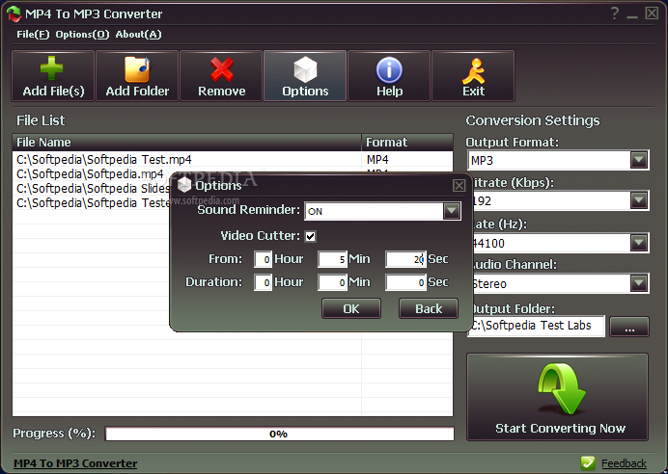Open the Output Format dropdown
Image resolution: width=668 pixels, height=474 pixels.
coord(638,160)
